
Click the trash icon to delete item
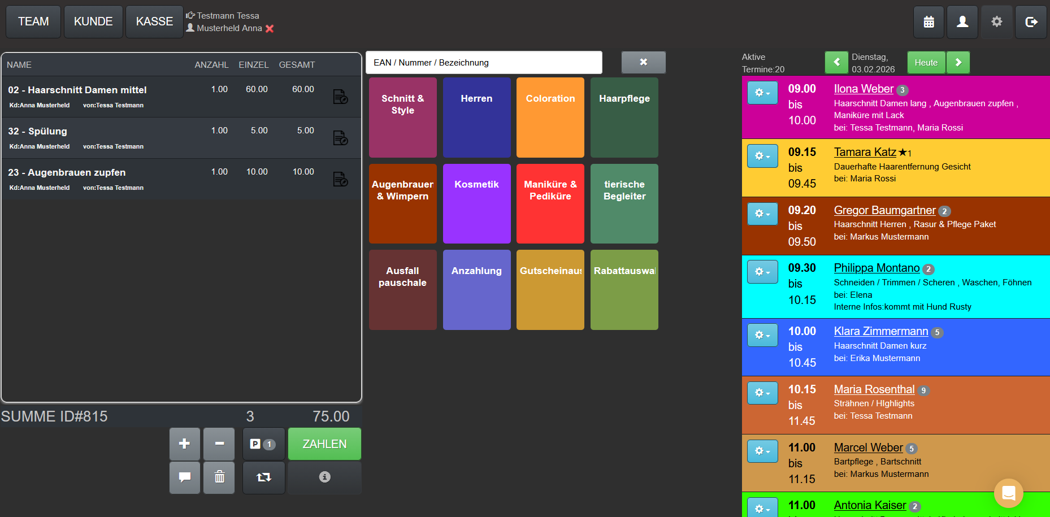[219, 477]
